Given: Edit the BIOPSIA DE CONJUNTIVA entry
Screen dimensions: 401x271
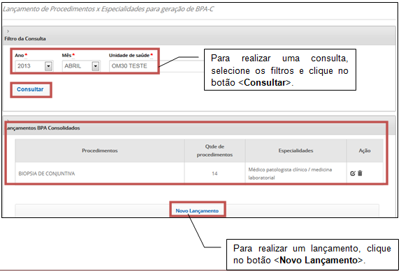Looking at the screenshot, I should 353,173.
